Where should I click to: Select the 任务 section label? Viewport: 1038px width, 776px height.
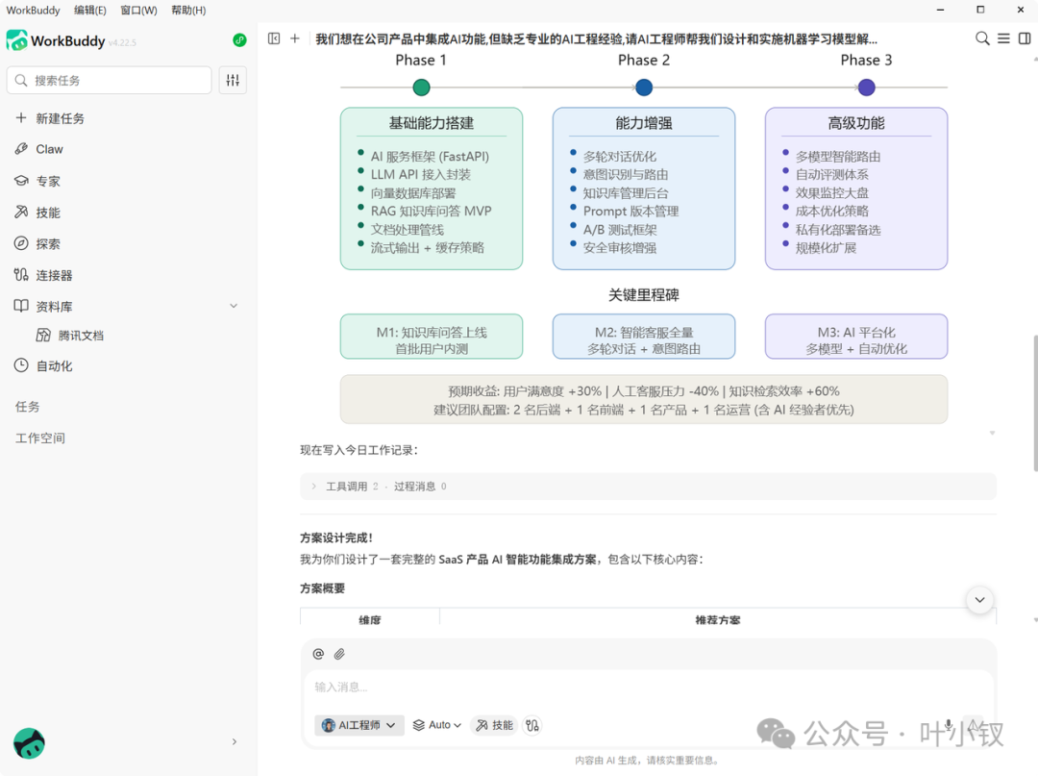click(x=28, y=407)
